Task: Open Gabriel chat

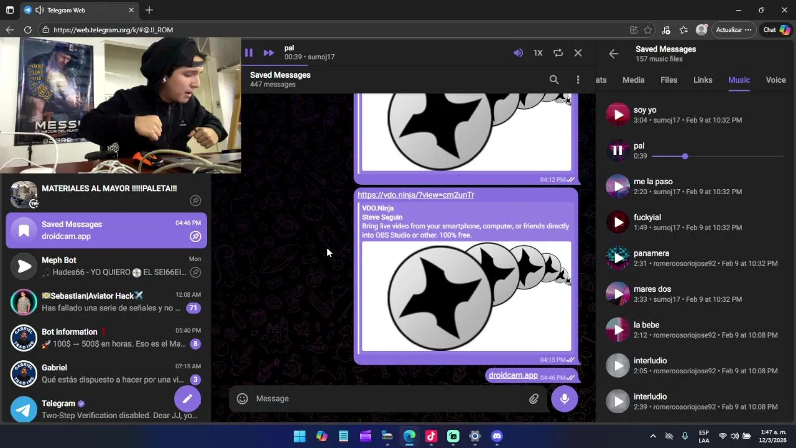Action: coord(106,373)
